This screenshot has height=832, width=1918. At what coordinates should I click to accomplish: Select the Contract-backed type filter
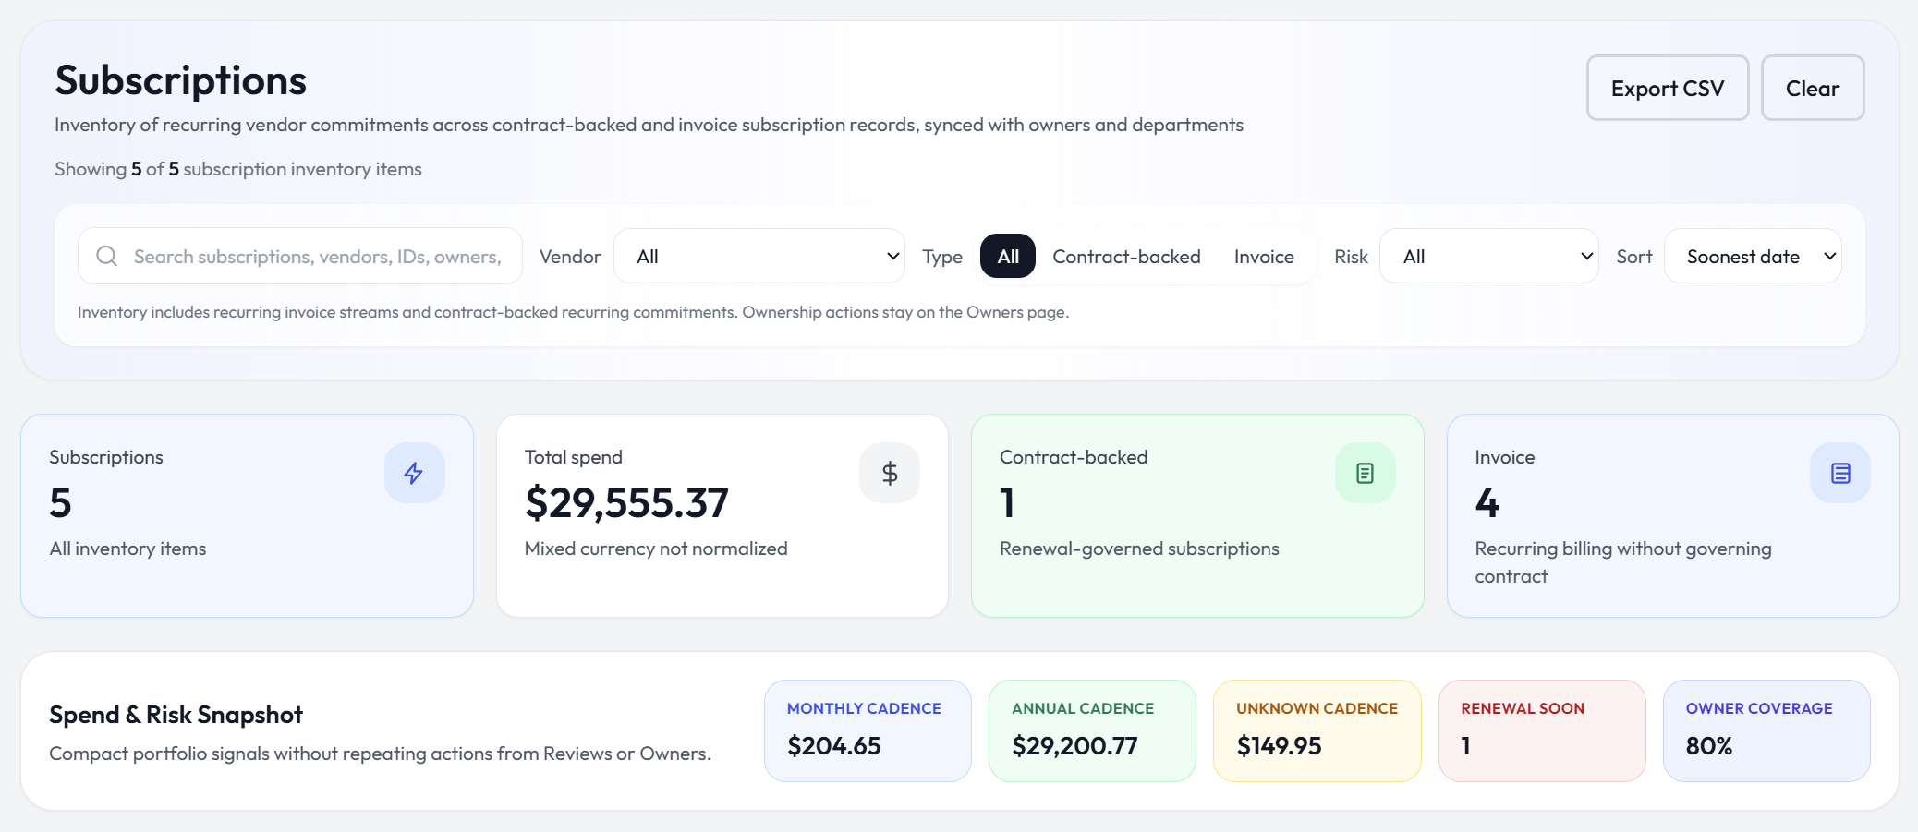tap(1127, 256)
